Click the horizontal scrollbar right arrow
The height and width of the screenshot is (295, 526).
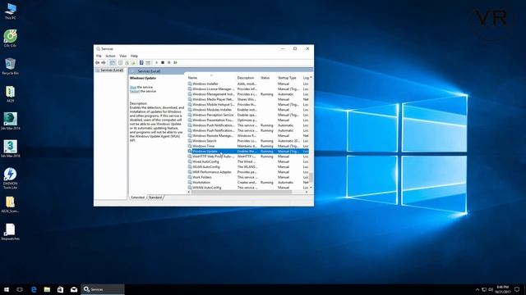pos(307,192)
